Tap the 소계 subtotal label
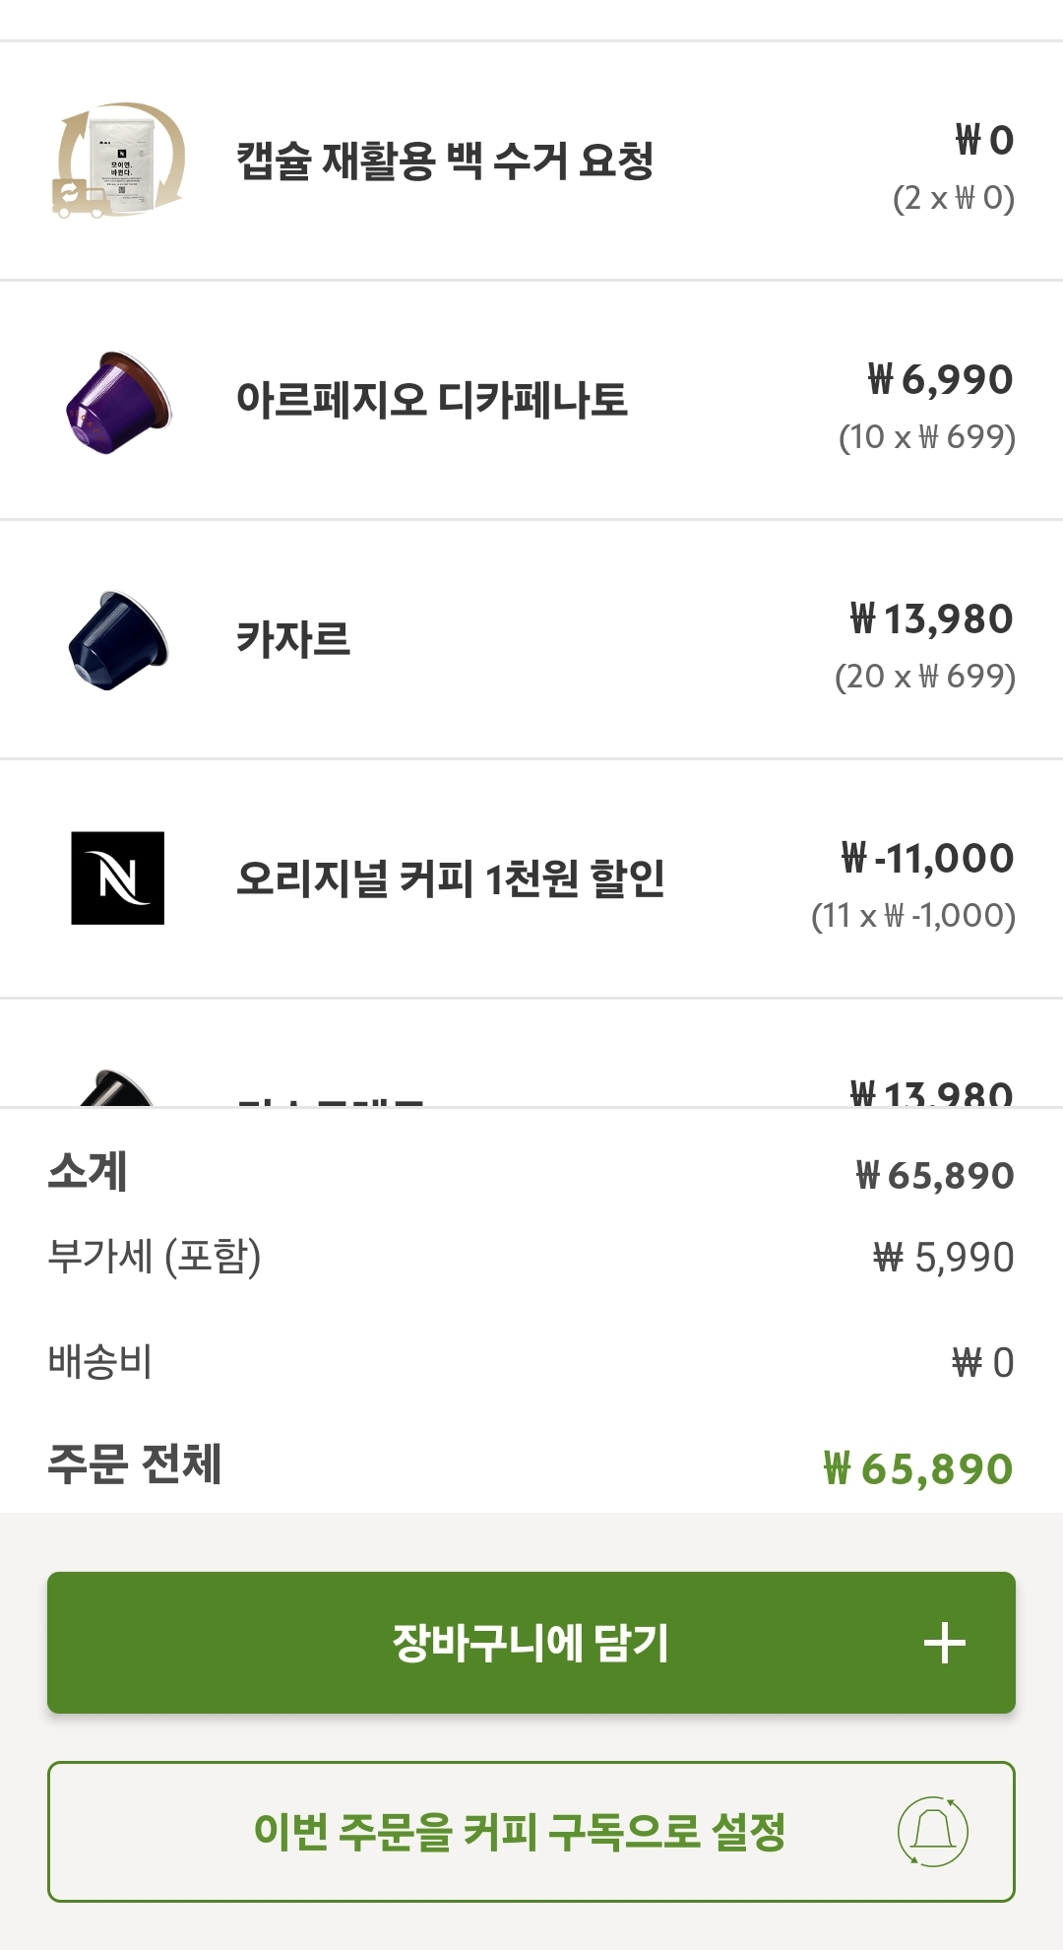This screenshot has width=1063, height=1950. pyautogui.click(x=88, y=1172)
